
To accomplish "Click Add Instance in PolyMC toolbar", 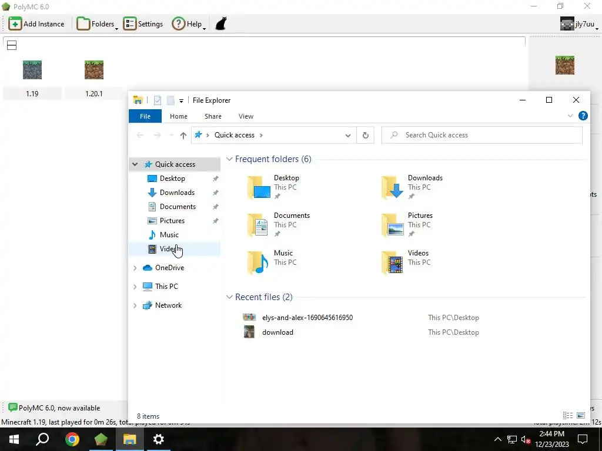I will (x=36, y=23).
